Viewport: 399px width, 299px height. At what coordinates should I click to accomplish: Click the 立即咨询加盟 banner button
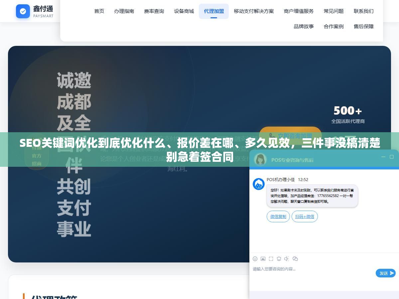coord(290,136)
